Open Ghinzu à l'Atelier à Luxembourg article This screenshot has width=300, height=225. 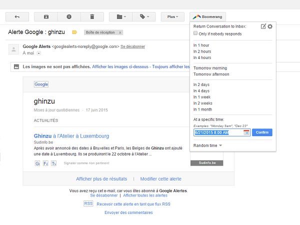click(71, 136)
